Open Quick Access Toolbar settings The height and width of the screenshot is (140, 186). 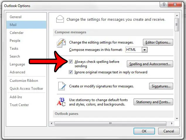[26, 89]
